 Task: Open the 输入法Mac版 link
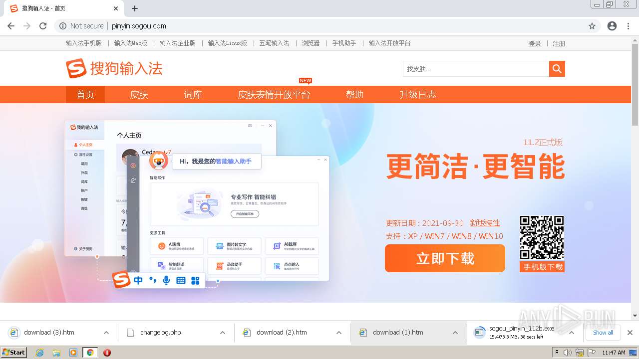131,43
